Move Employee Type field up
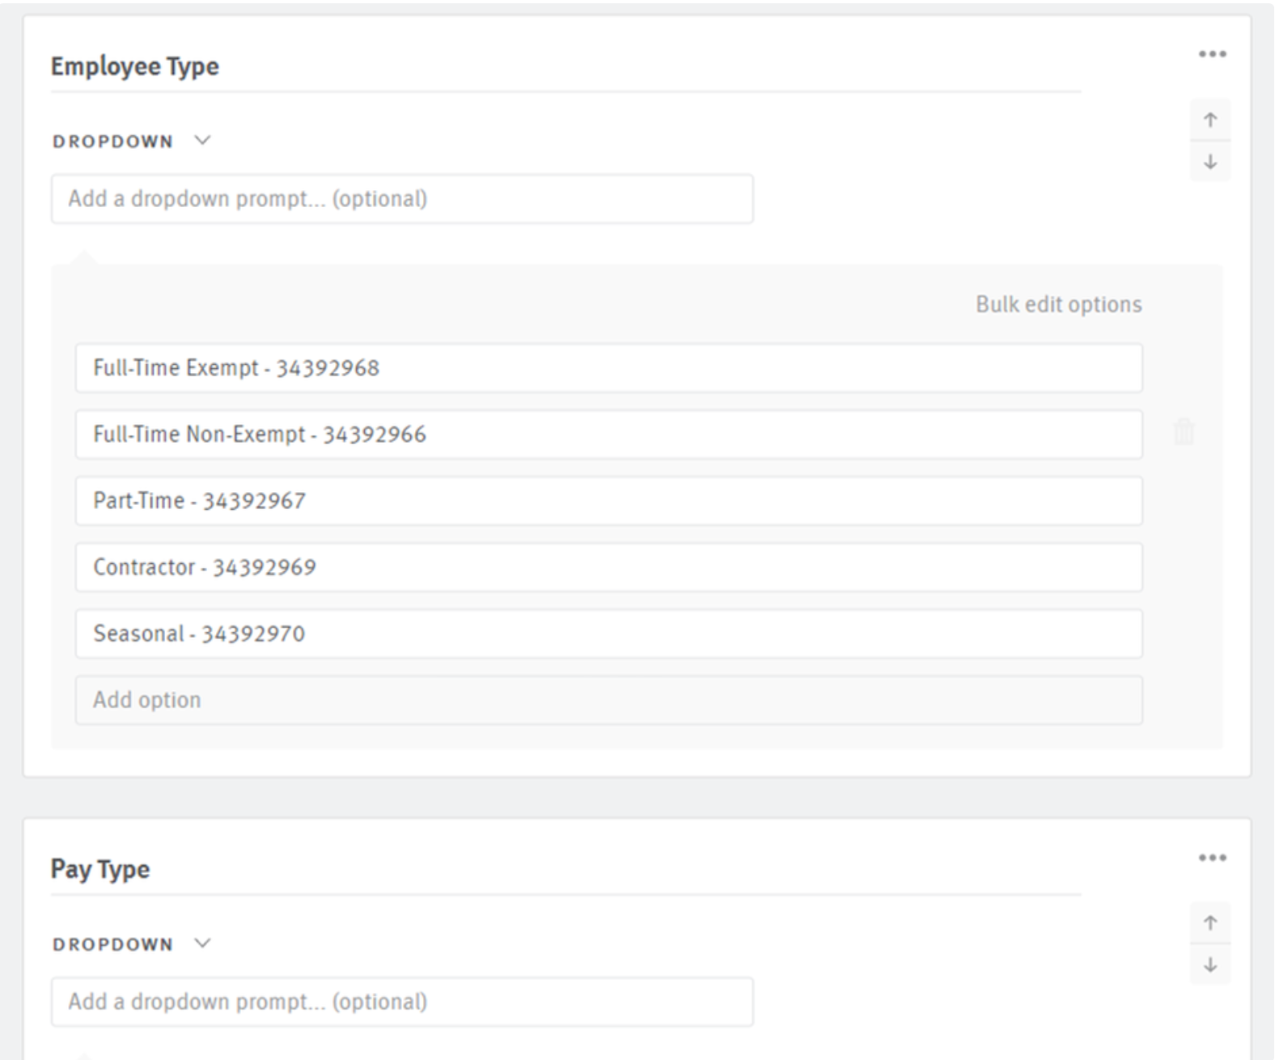1275x1060 pixels. (x=1210, y=121)
